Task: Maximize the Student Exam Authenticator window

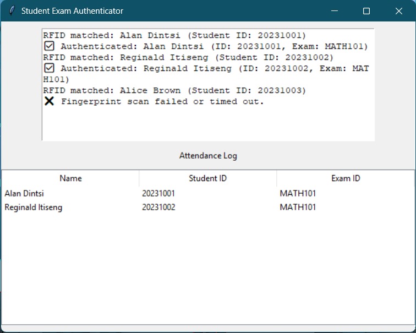Action: point(366,11)
